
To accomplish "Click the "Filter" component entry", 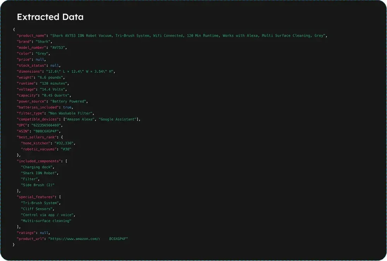I will [x=29, y=179].
